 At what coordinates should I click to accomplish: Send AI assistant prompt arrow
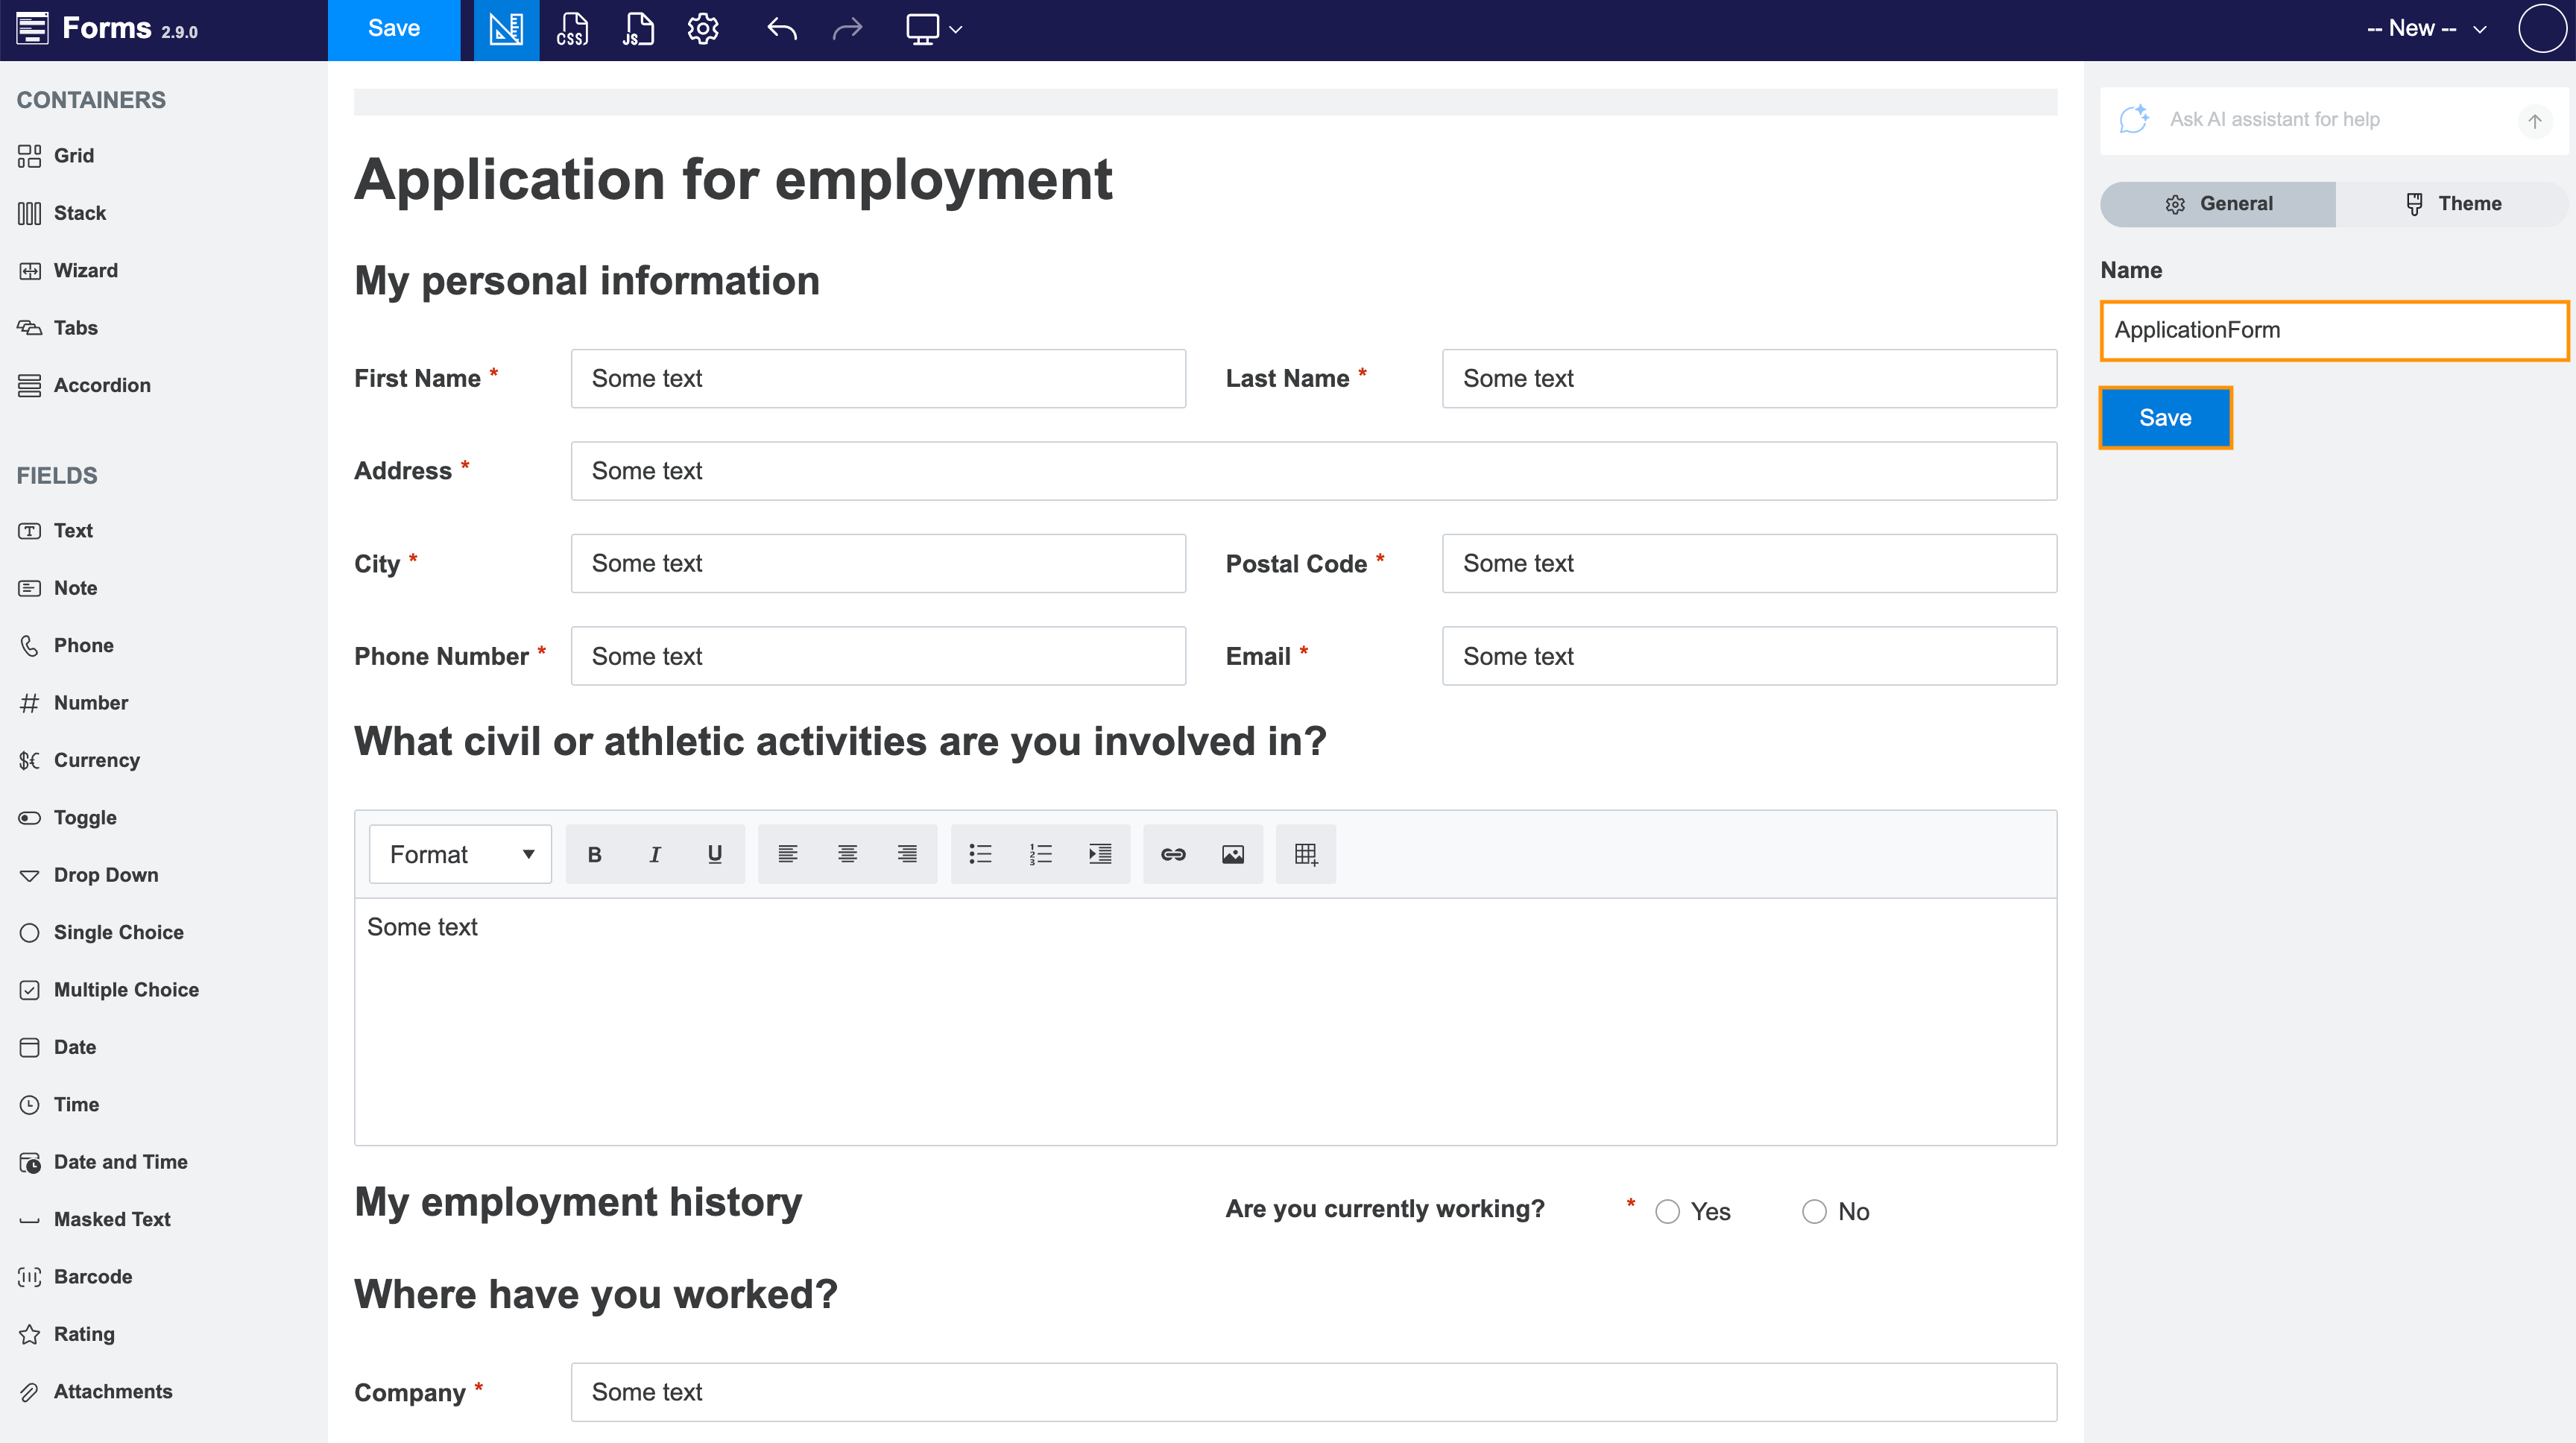pyautogui.click(x=2535, y=121)
